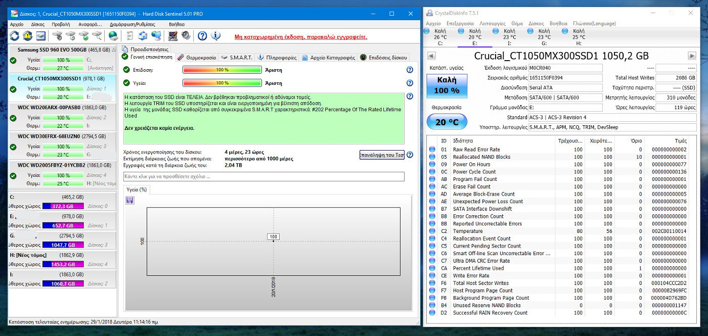Click Έκδοση λογισμικού field M0CR040
Image resolution: width=708 pixels, height=336 pixels.
(565, 68)
